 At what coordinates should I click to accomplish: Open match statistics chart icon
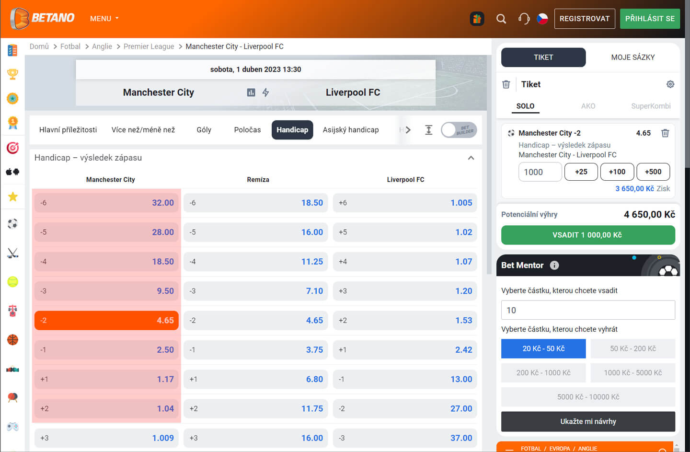(x=251, y=92)
